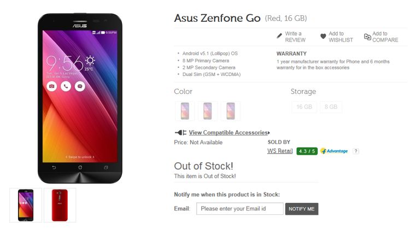
Task: Click the Advantage badge logo
Action: click(334, 151)
